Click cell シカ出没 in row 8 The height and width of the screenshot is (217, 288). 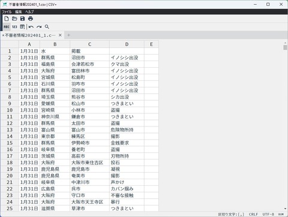(x=127, y=97)
